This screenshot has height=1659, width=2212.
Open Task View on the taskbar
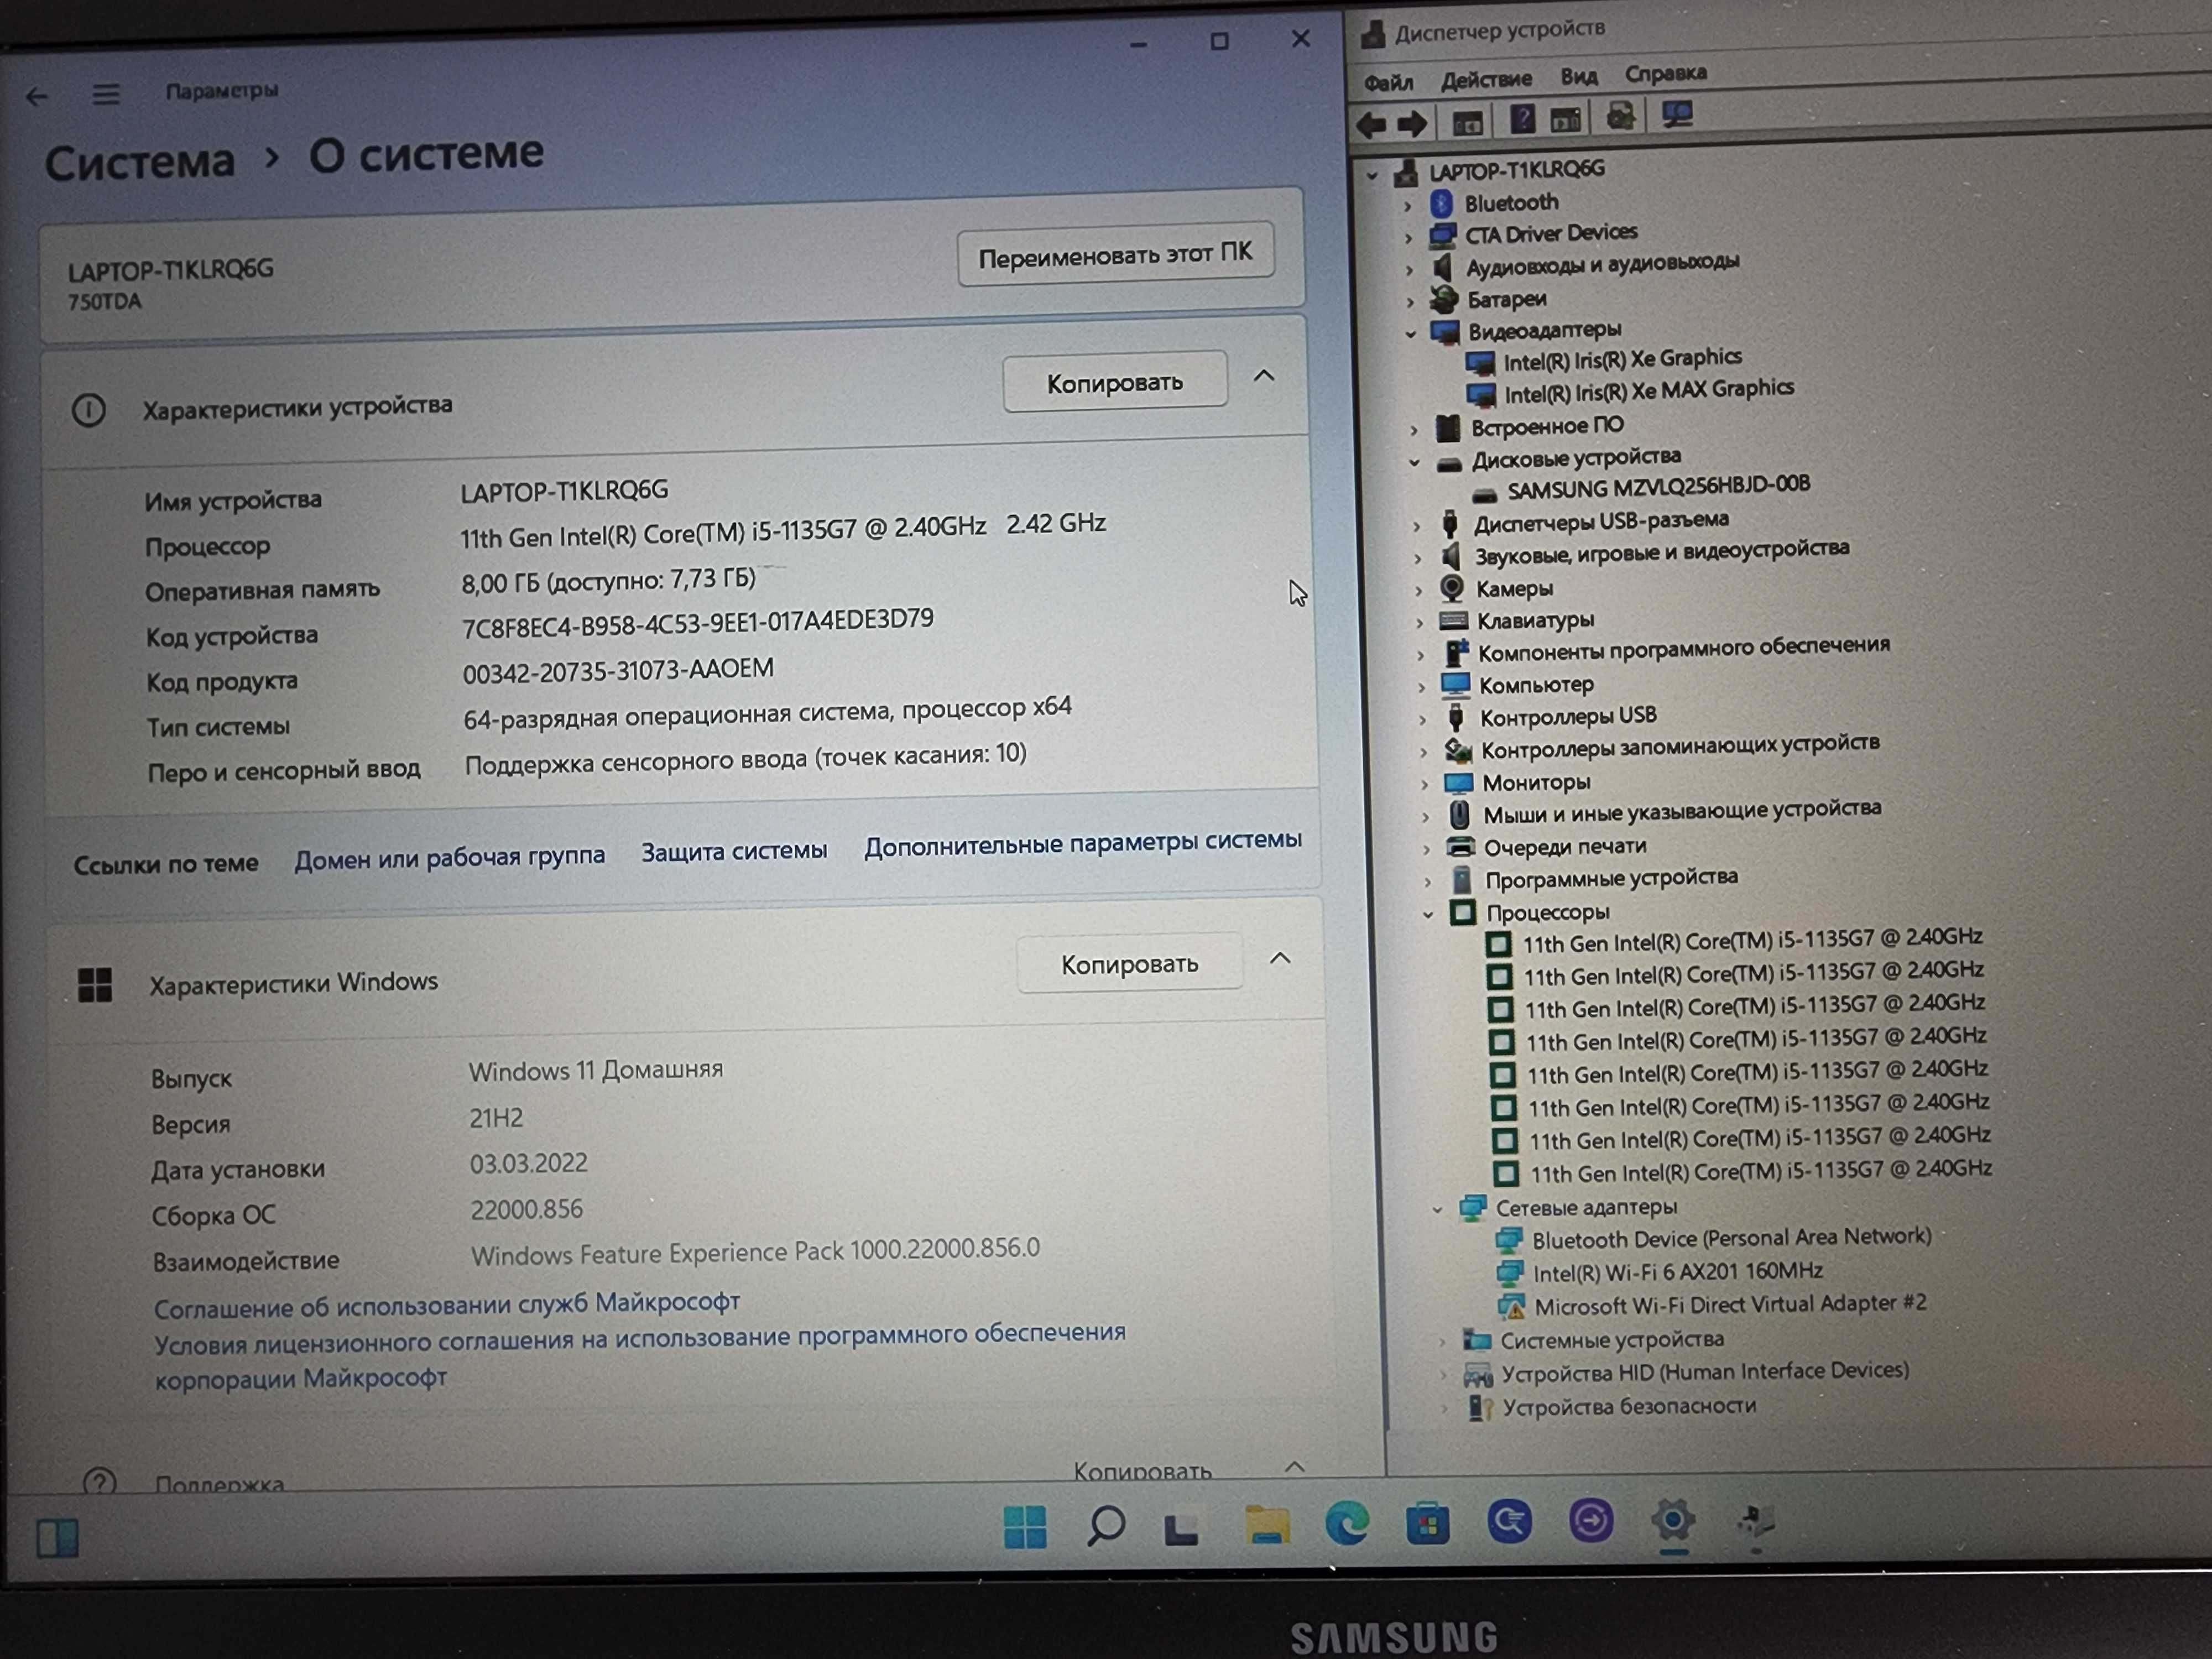pyautogui.click(x=1181, y=1529)
